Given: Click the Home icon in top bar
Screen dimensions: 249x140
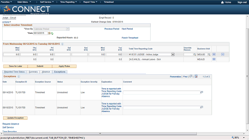Looking at the screenshot, I should [x=222, y=2].
